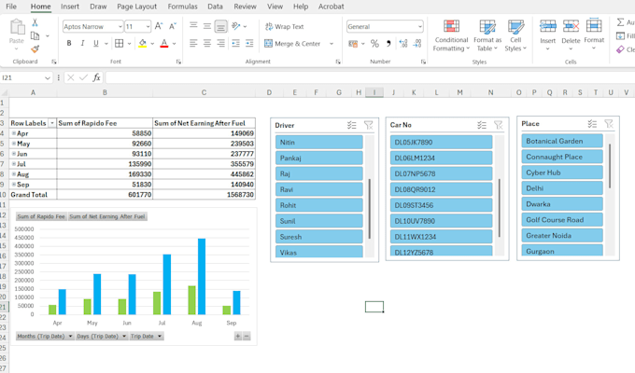
Task: Click Middle Align icon
Action: 207,26
